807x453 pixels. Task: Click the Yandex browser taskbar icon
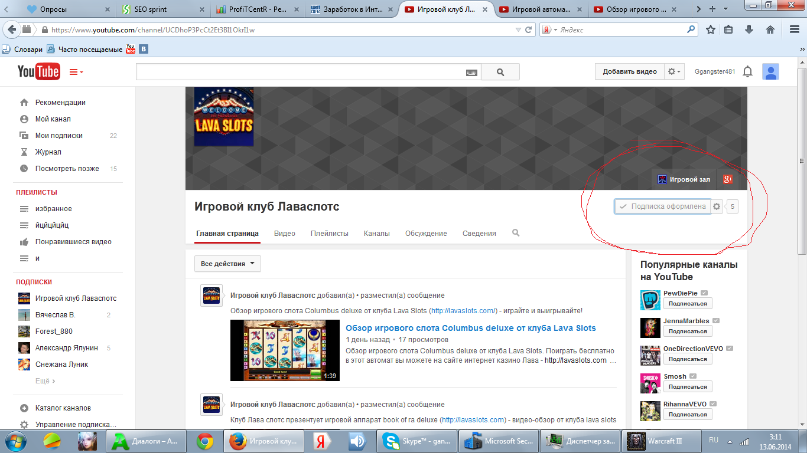point(322,441)
